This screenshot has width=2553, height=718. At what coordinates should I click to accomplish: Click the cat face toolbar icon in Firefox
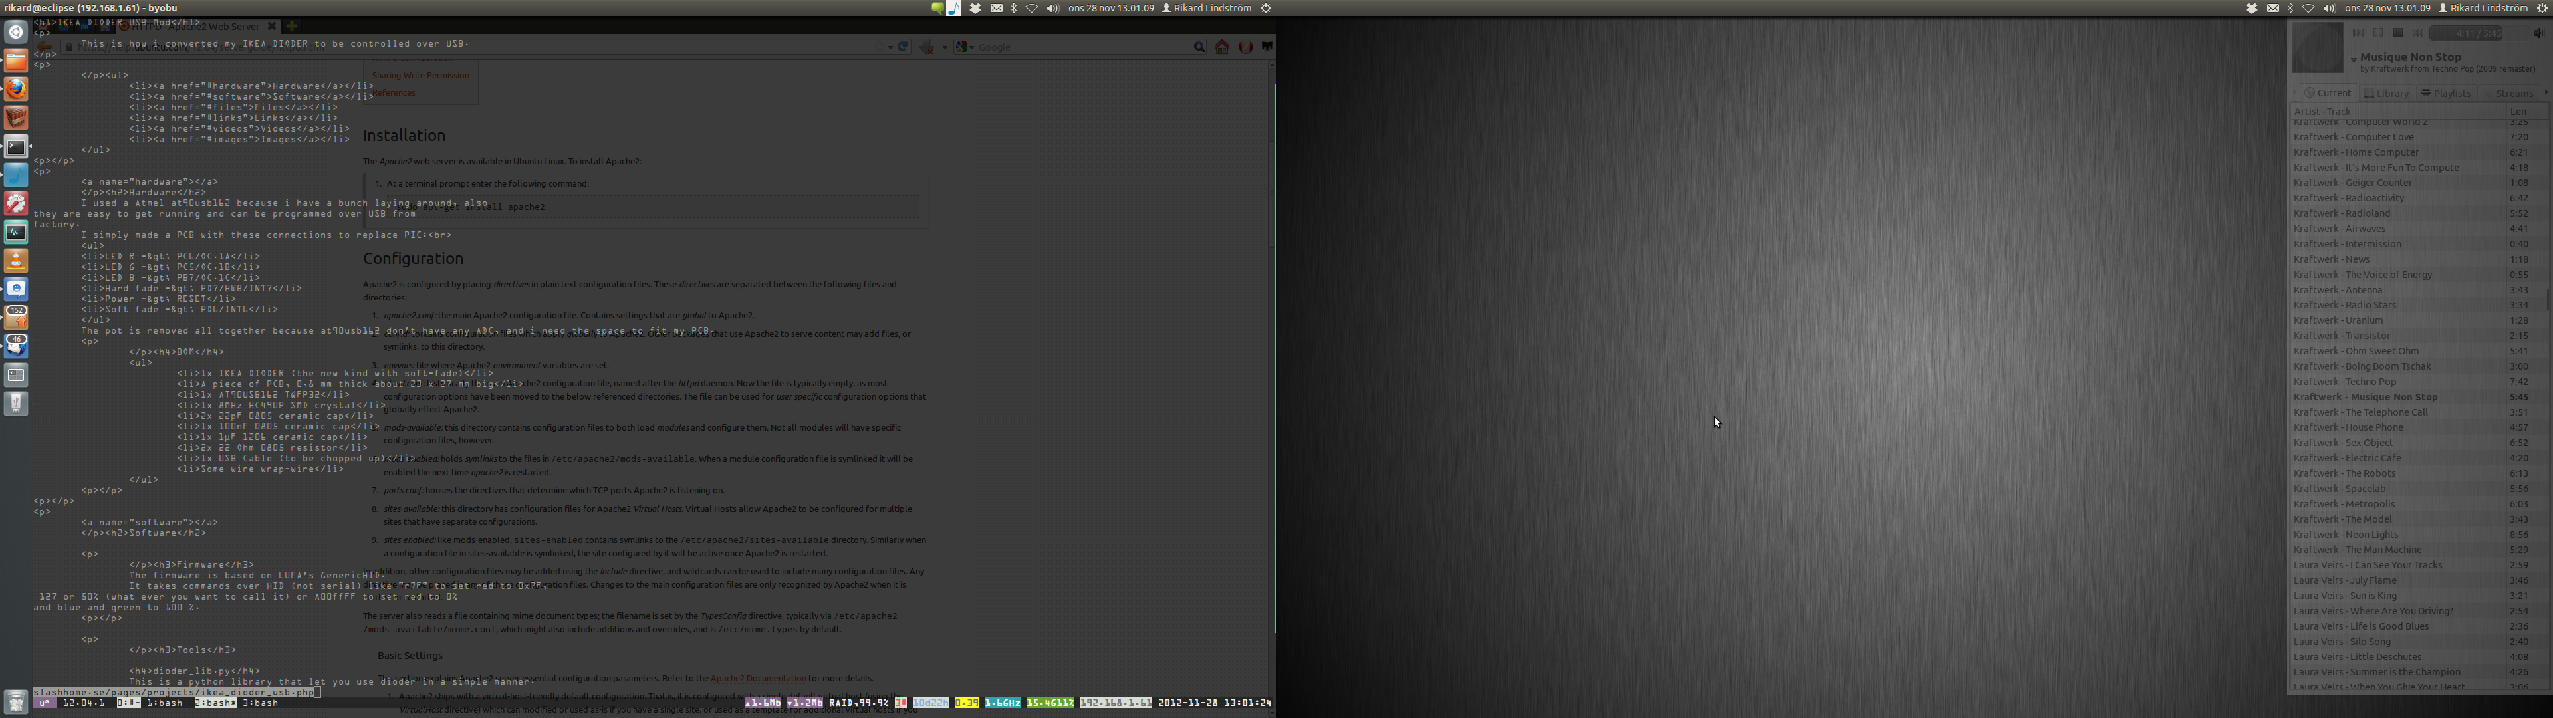[1268, 47]
